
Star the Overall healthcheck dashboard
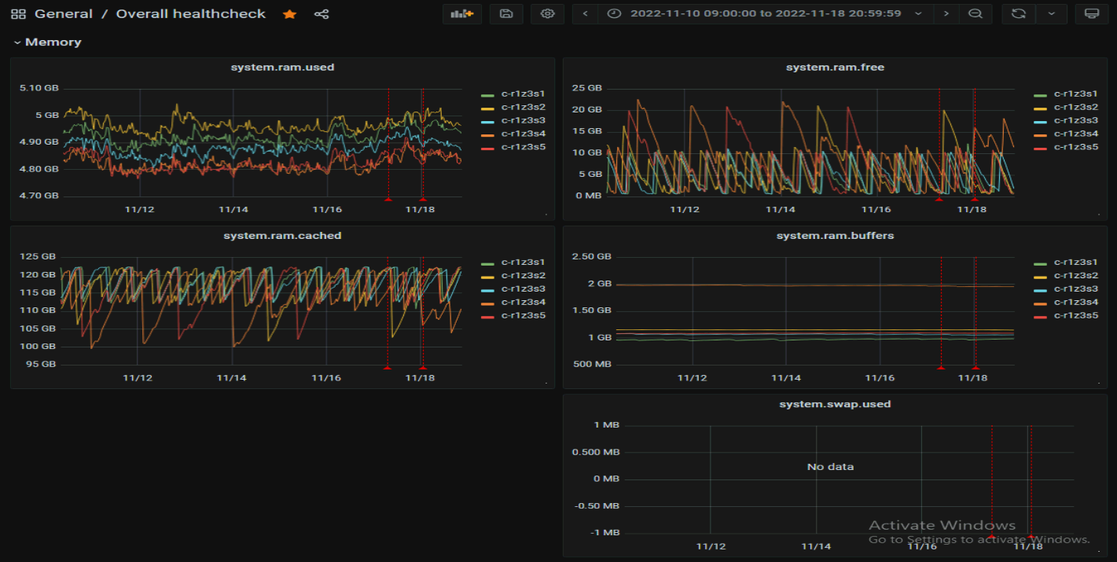[x=289, y=14]
